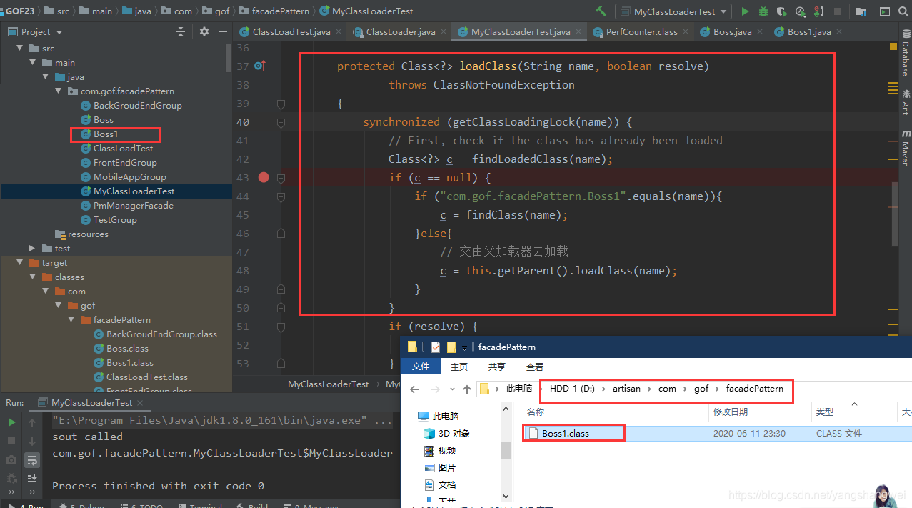The width and height of the screenshot is (912, 508).
Task: Run with Coverage from the toolbar
Action: click(782, 11)
